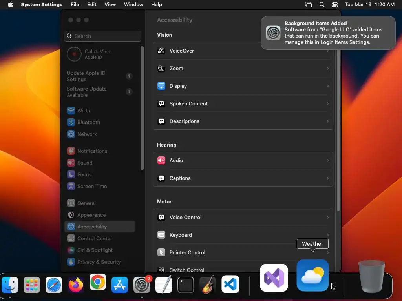
Task: Launch Weather app from the Dock
Action: coord(312,276)
